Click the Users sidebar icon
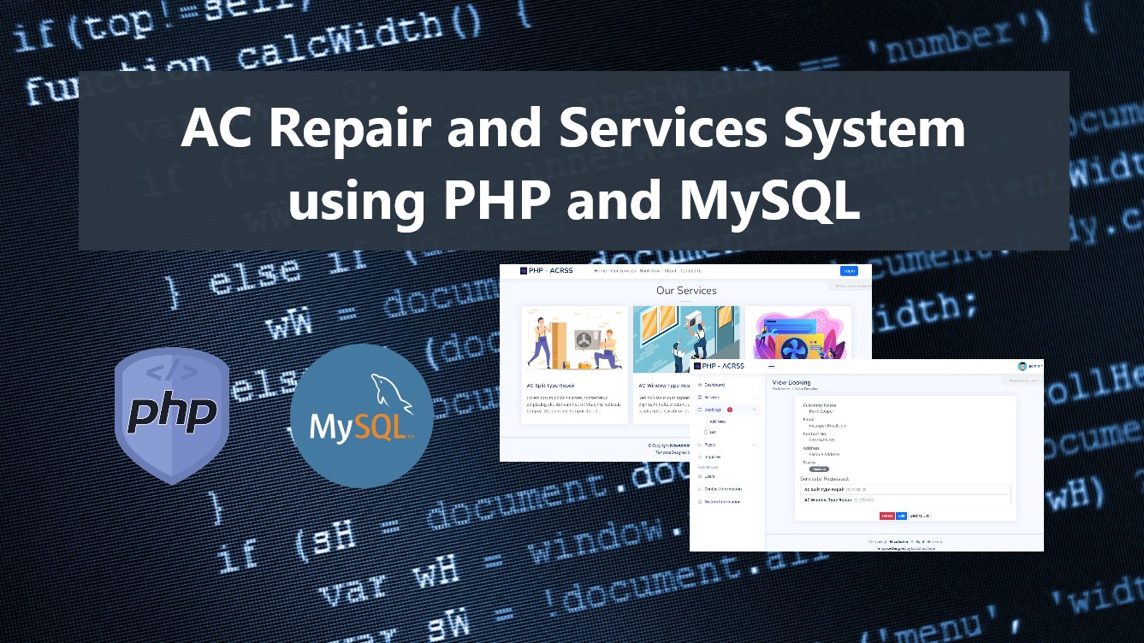 pyautogui.click(x=700, y=476)
